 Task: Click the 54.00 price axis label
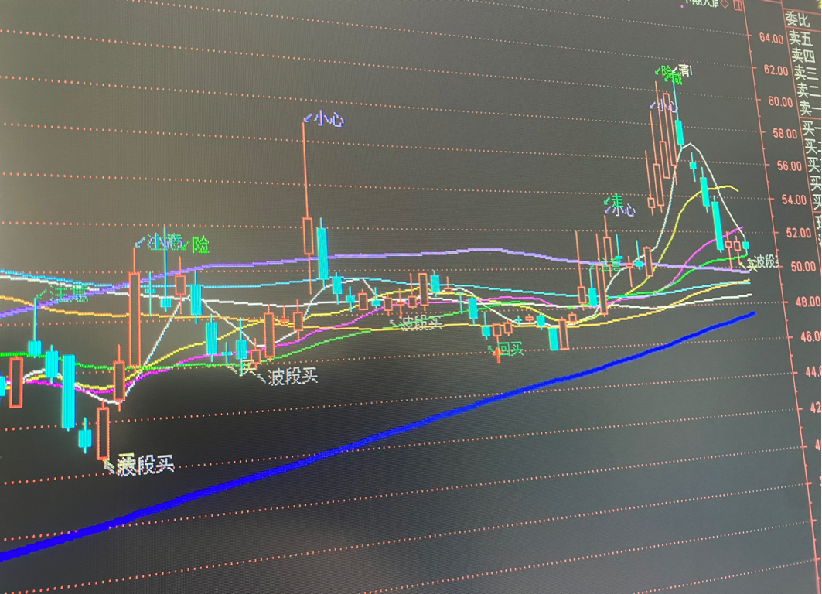click(793, 200)
